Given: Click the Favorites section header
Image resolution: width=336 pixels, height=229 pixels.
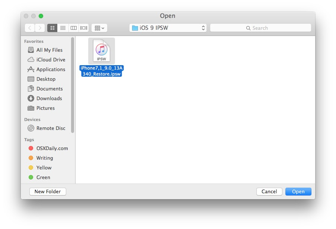Looking at the screenshot, I should (34, 41).
